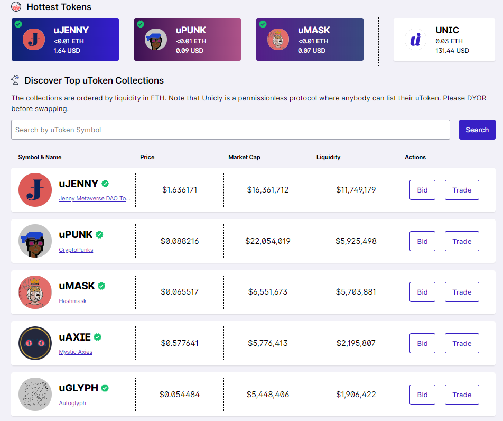
Task: Open the Jenny Metaverse DAO To... link
Action: (95, 198)
